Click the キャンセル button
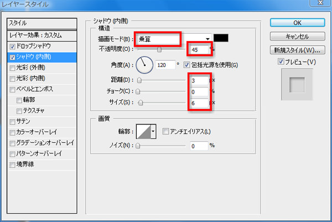The width and height of the screenshot is (332, 222). [297, 37]
